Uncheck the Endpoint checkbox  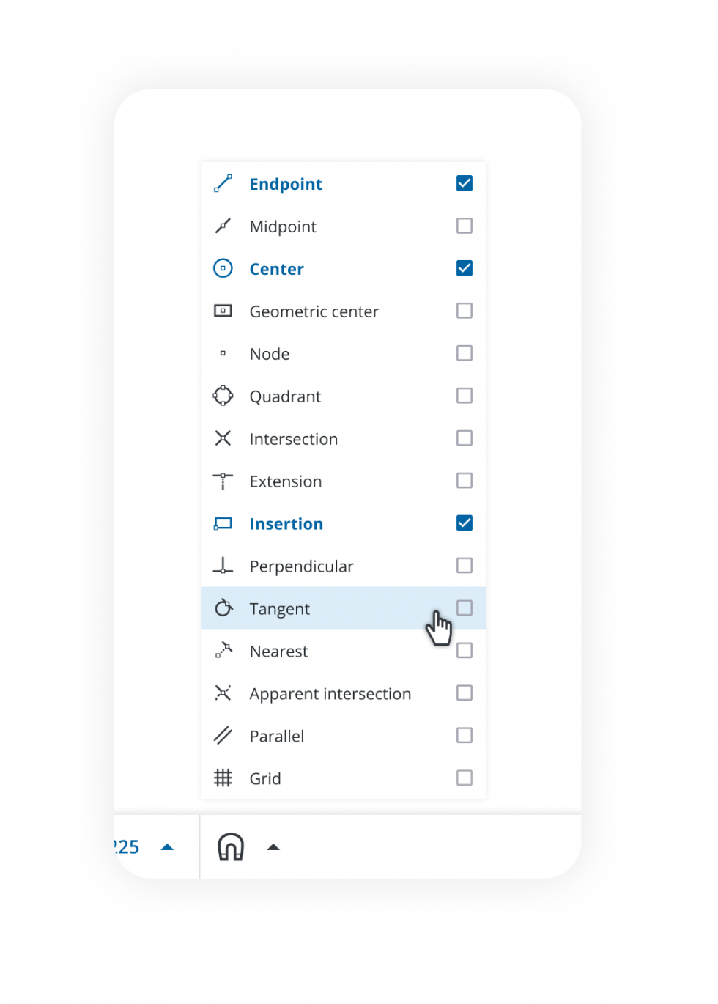(465, 183)
